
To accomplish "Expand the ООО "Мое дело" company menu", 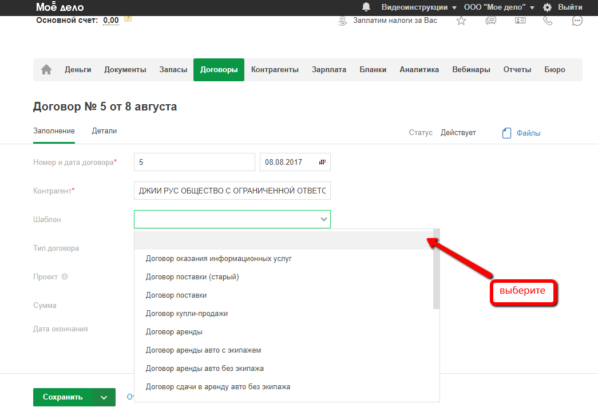I will pyautogui.click(x=532, y=7).
